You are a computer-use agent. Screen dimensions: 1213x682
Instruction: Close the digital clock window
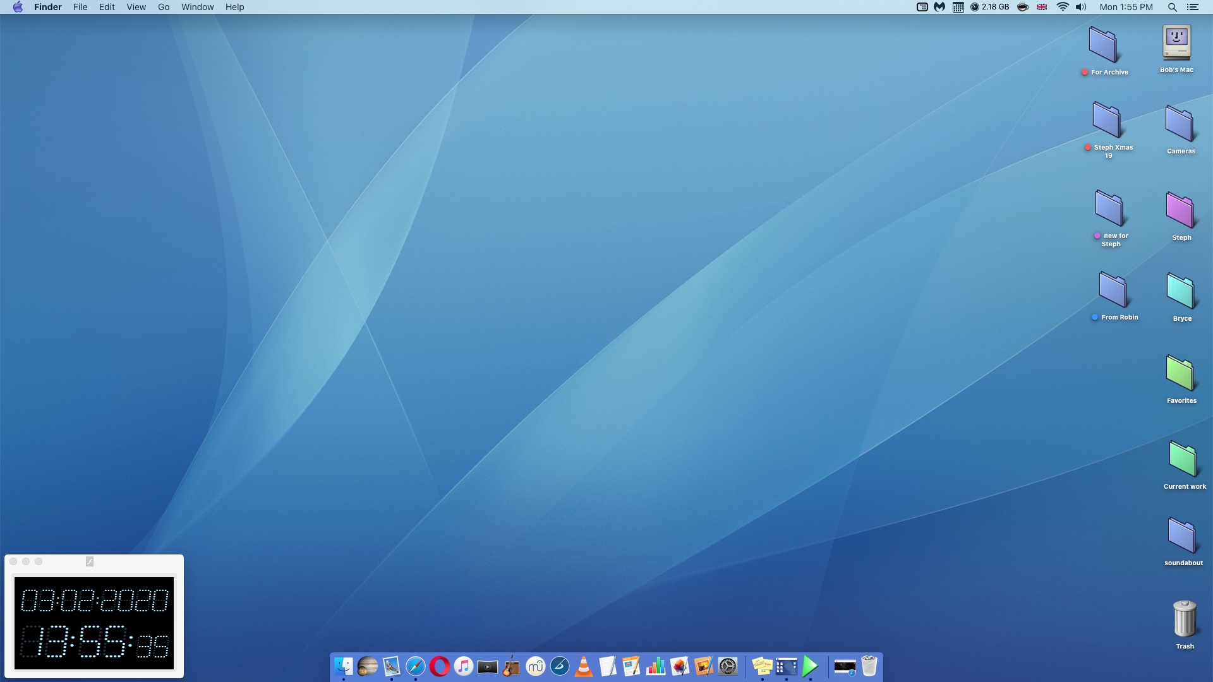[x=13, y=561]
